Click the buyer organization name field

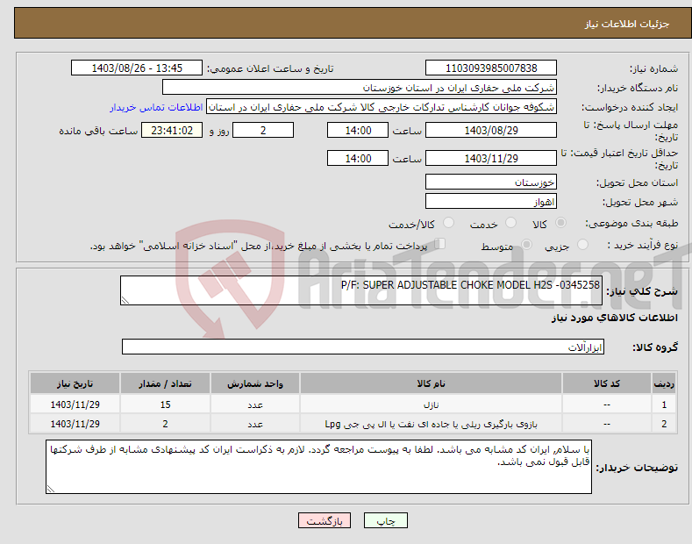(x=360, y=88)
